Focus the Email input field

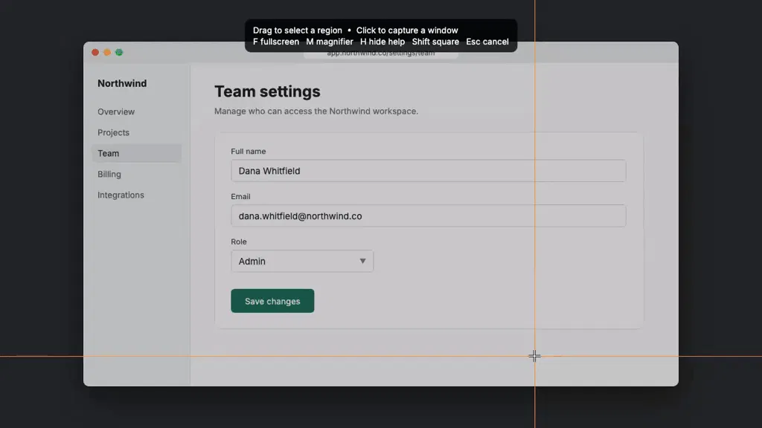[x=428, y=216]
